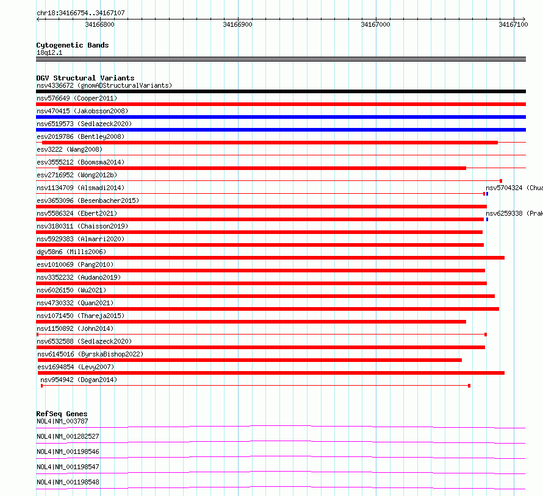
Task: Open esv3555212 (Boomsma2014) label
Action: pyautogui.click(x=81, y=162)
